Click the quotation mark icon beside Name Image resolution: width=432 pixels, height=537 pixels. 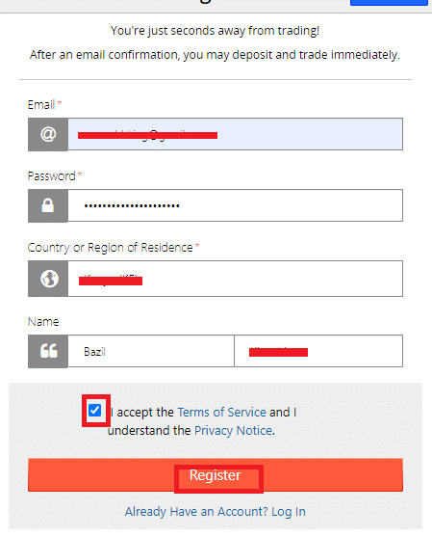(48, 351)
